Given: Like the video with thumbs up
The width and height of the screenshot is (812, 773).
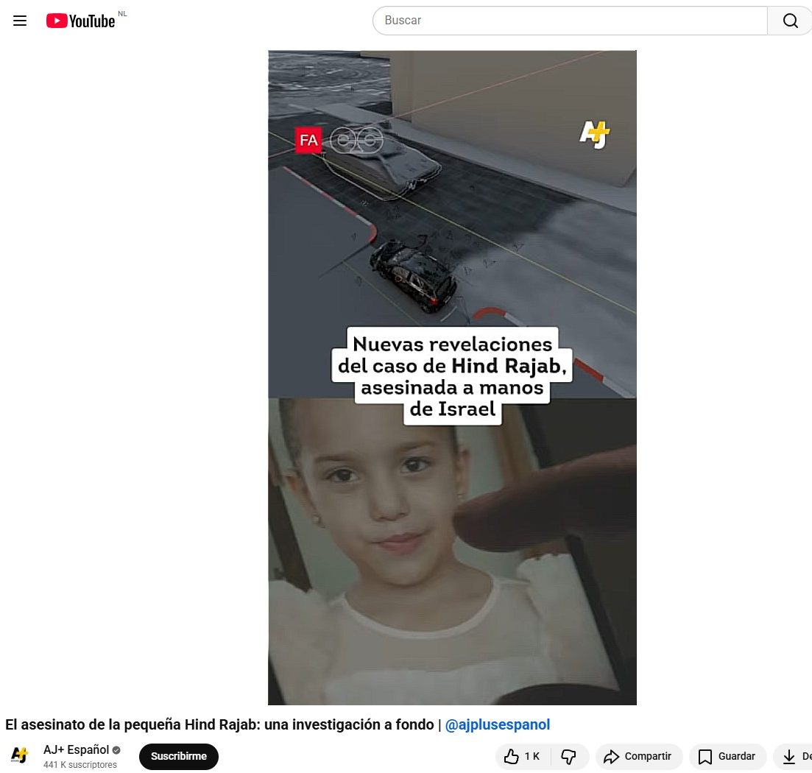Looking at the screenshot, I should click(x=522, y=756).
